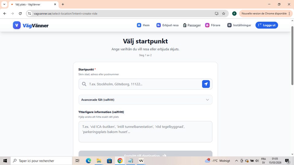Click the site information icon in address bar
This screenshot has height=165, width=294.
30,13
